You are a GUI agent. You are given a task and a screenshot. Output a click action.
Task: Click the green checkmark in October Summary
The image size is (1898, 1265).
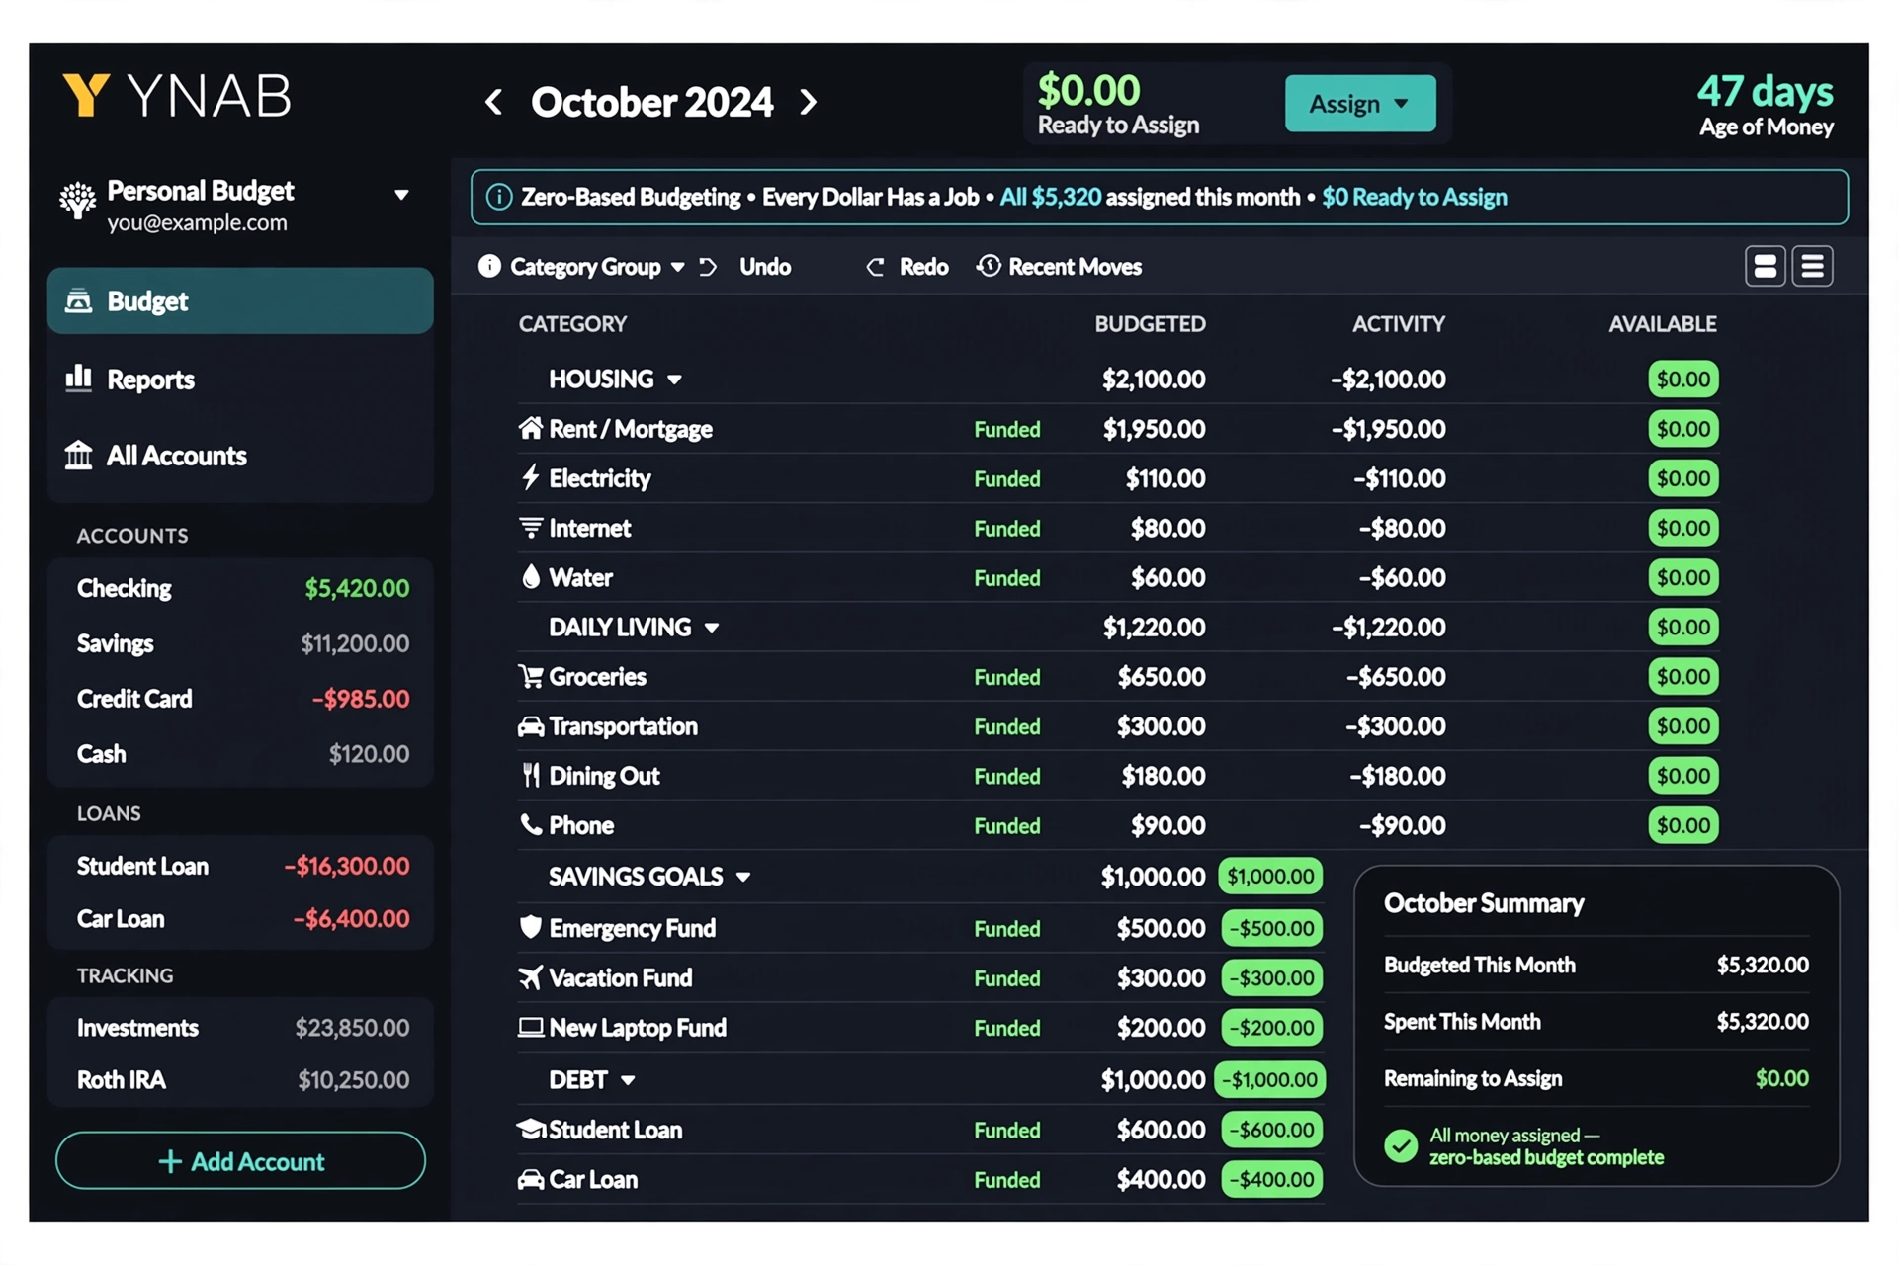[x=1401, y=1146]
